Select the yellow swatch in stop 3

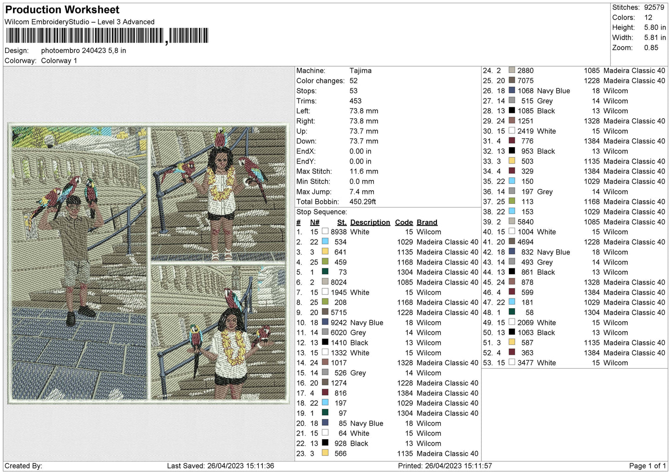tap(325, 252)
